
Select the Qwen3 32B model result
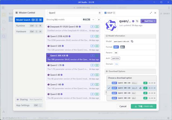(73, 48)
